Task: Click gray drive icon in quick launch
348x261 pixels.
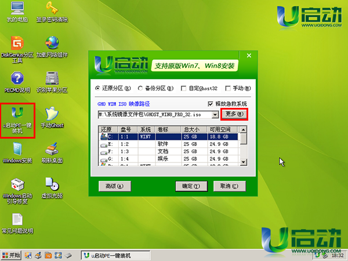Action: pyautogui.click(x=68, y=255)
